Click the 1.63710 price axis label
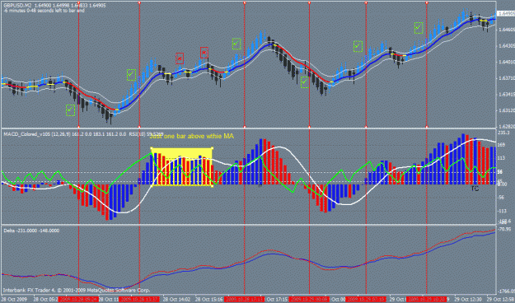This screenshot has height=303, width=515. click(x=507, y=78)
